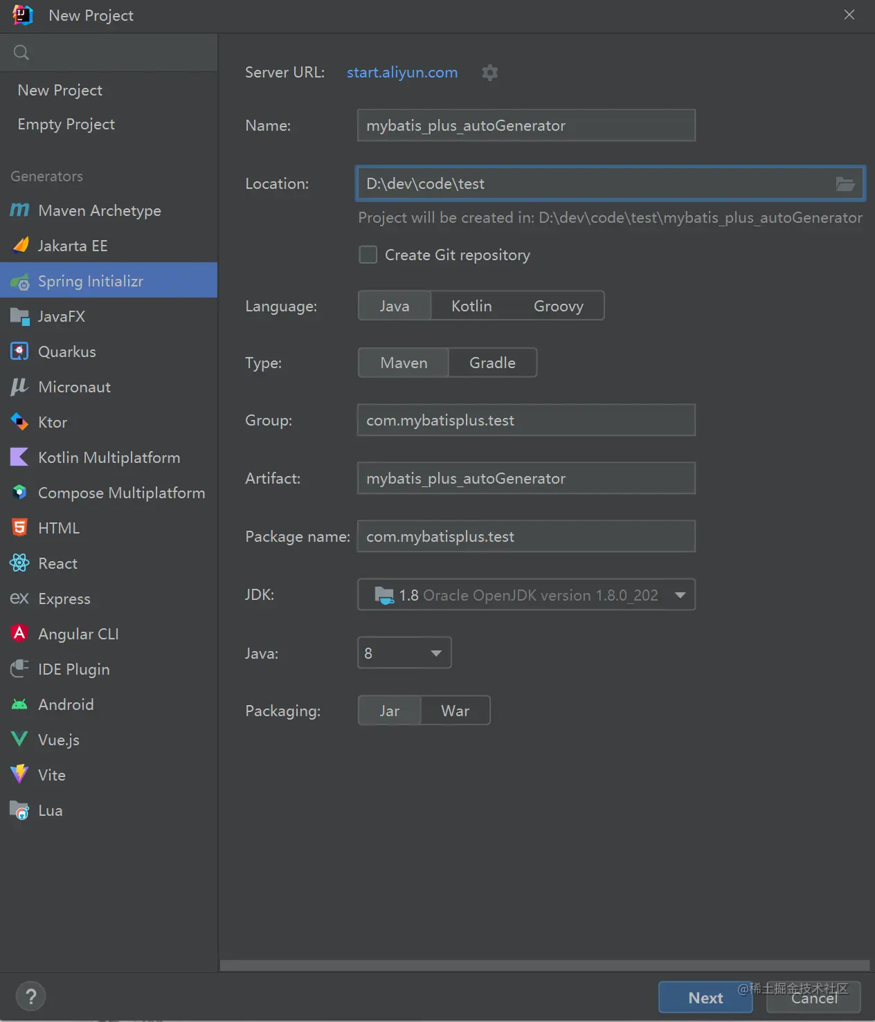Click the Vue.js generator icon
875x1022 pixels.
coord(19,740)
